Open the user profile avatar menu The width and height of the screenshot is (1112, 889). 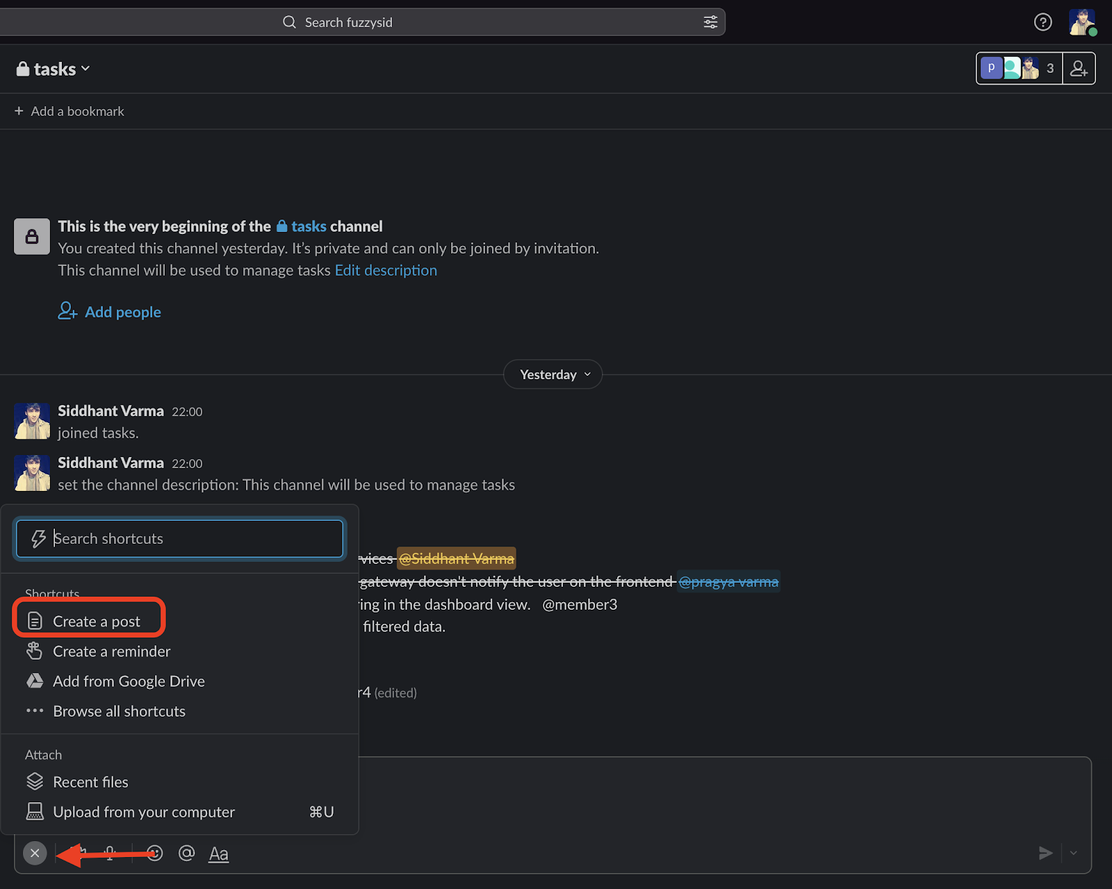click(1082, 22)
